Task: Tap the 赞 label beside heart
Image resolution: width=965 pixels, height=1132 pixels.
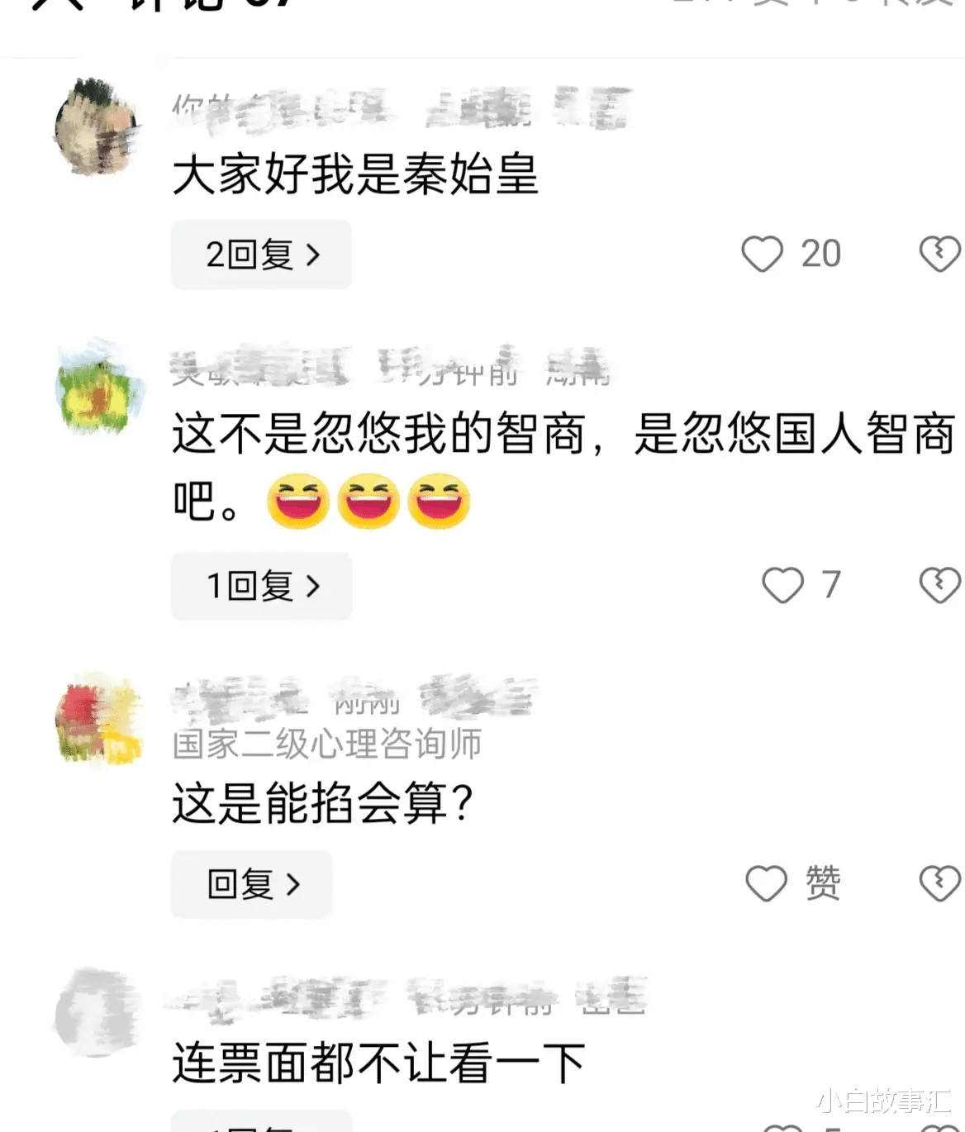Action: pyautogui.click(x=823, y=882)
